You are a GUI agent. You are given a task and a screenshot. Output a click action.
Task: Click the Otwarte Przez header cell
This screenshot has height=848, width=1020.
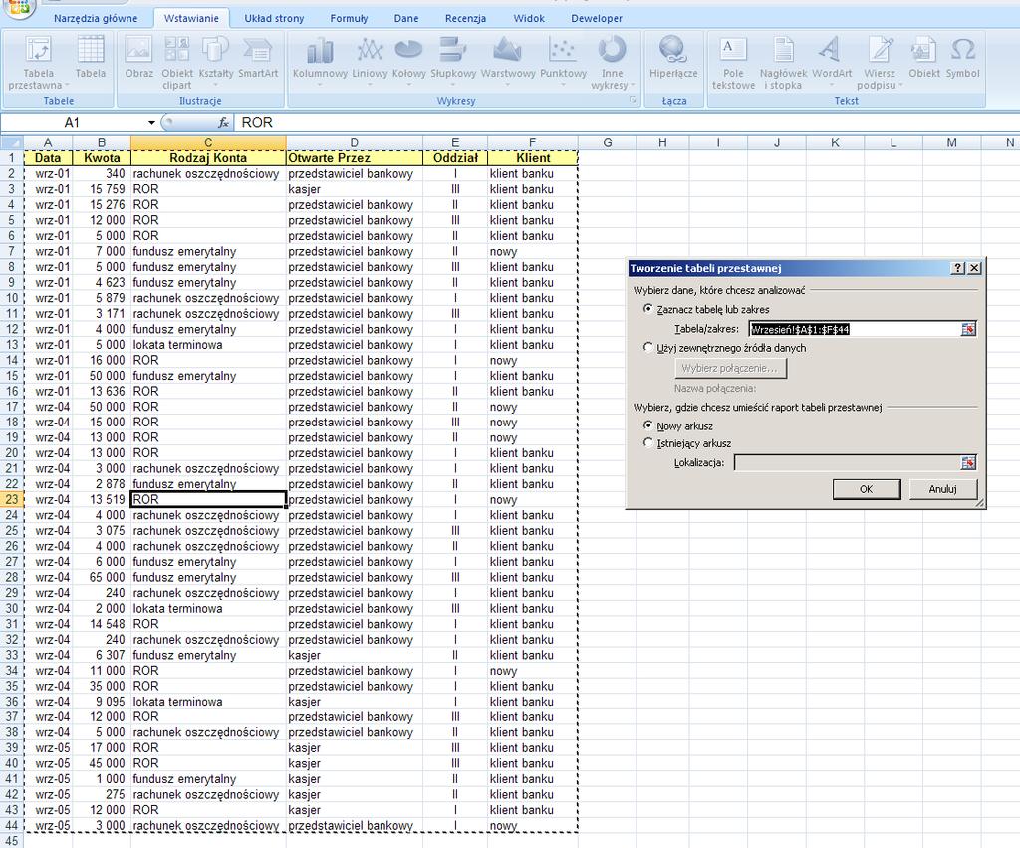click(354, 158)
